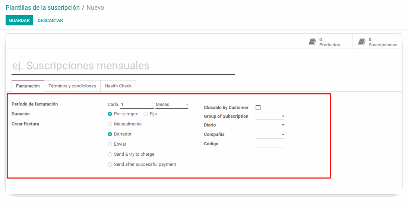Save the template with GUARDAR button
This screenshot has height=208, width=408.
[19, 20]
